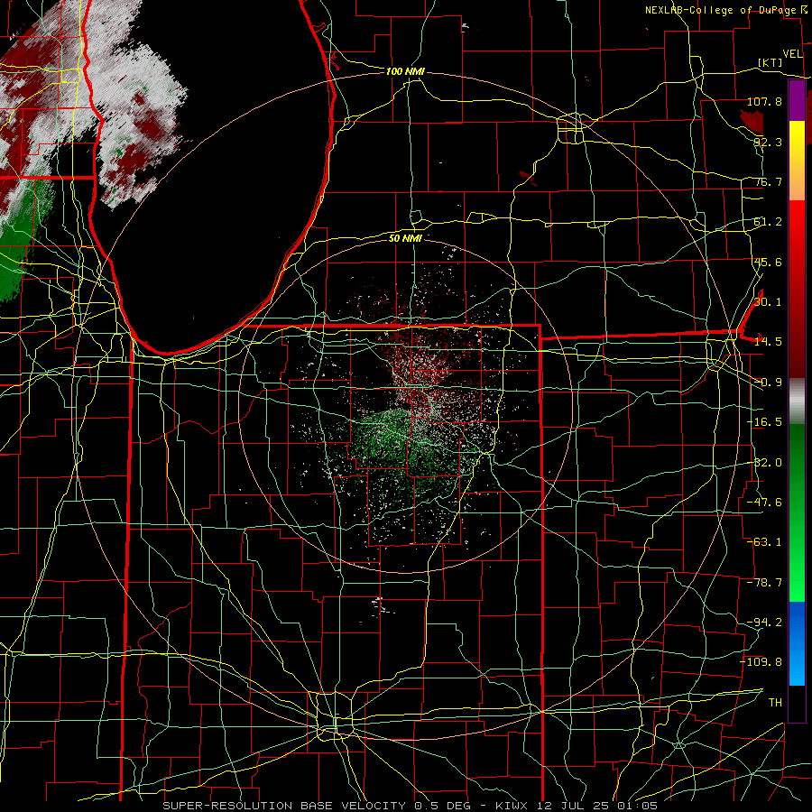This screenshot has width=812, height=812.
Task: Select the purple segment of the color bar
Action: (797, 101)
